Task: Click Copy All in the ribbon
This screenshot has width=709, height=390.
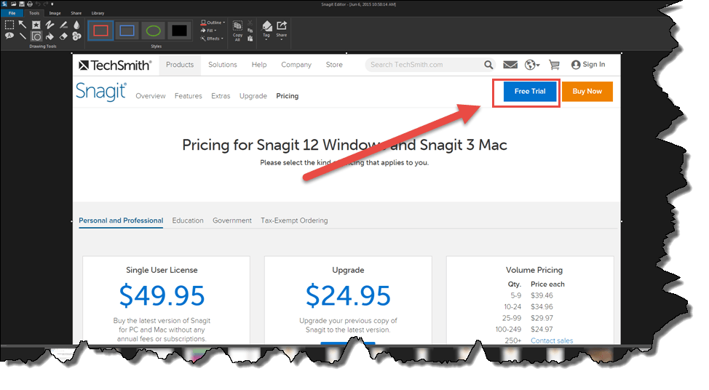Action: [237, 31]
